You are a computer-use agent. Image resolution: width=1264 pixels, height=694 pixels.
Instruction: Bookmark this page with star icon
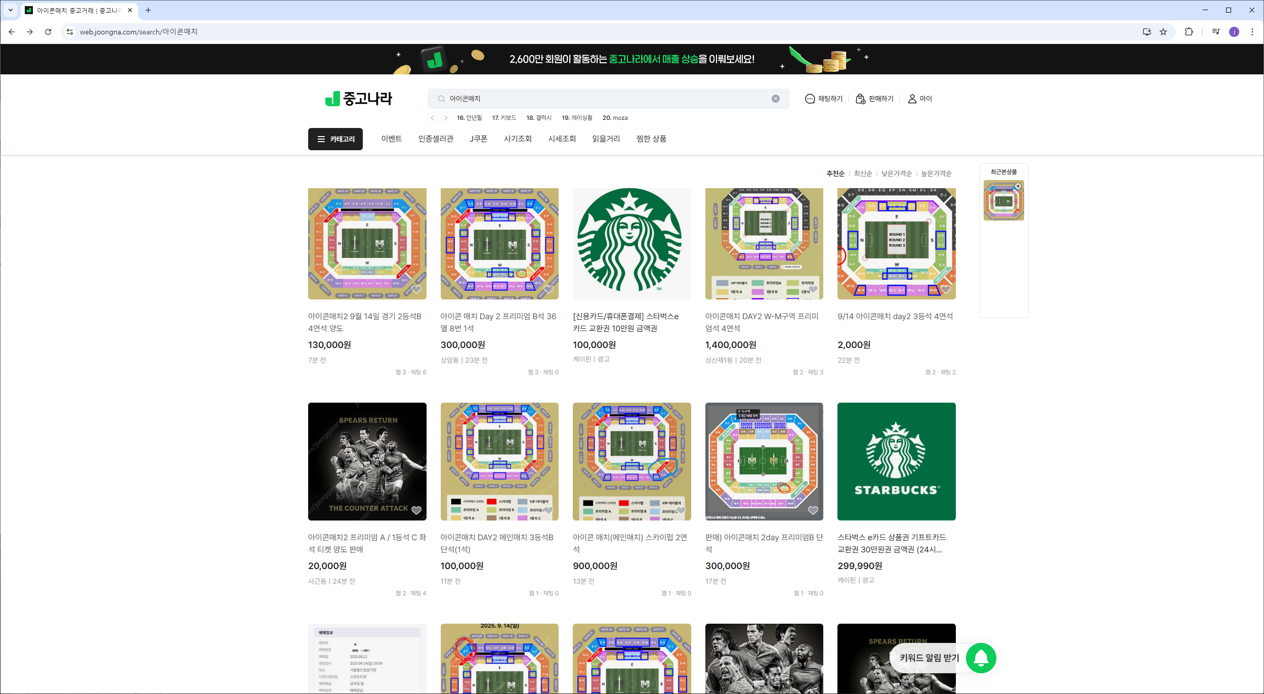[x=1163, y=32]
